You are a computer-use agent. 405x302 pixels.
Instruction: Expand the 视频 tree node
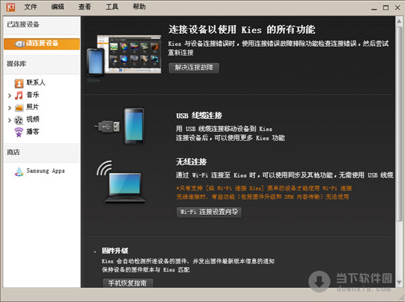pyautogui.click(x=9, y=120)
